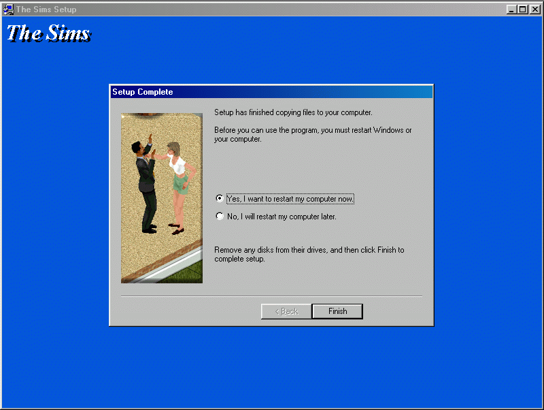Click The Sims Setup title bar icon
This screenshot has height=410, width=544.
click(8, 10)
